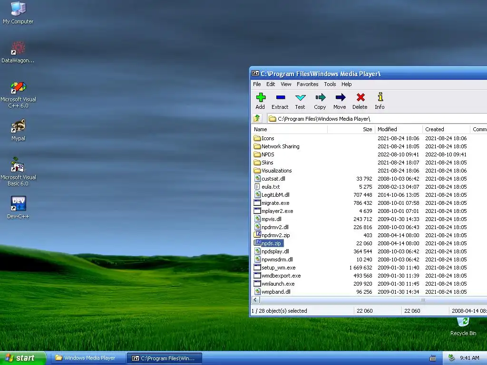487x365 pixels.
Task: Open the View menu
Action: (286, 84)
